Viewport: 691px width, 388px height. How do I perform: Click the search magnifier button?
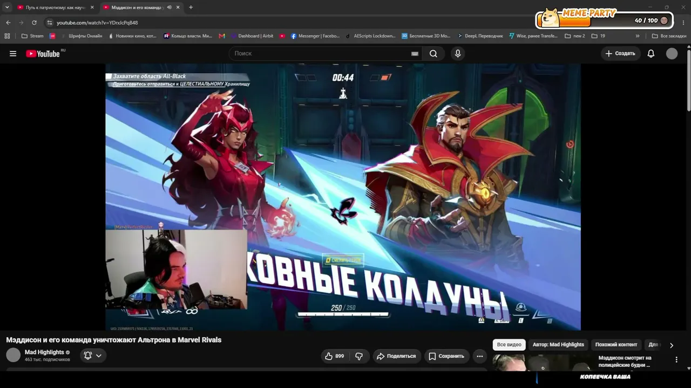pos(433,53)
